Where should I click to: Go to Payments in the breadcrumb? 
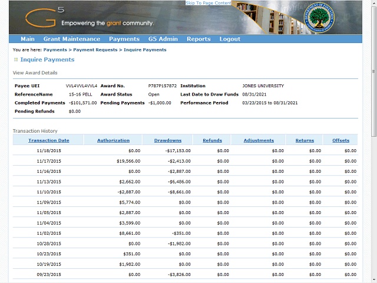point(55,50)
